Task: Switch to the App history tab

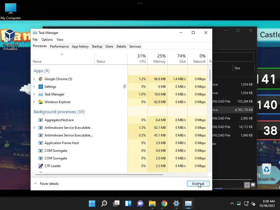Action: point(80,46)
